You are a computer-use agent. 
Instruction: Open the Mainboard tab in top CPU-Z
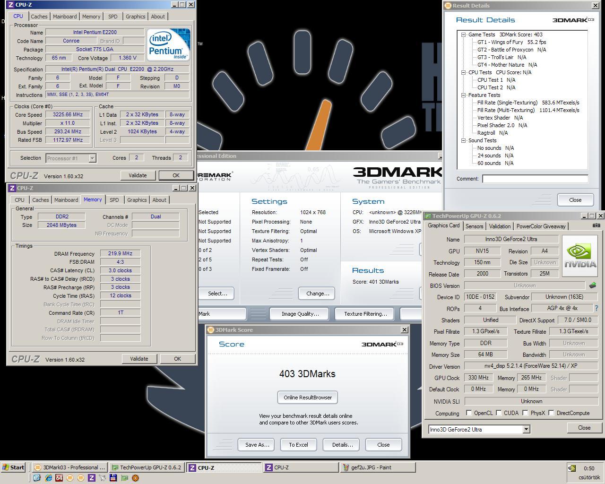click(x=65, y=17)
